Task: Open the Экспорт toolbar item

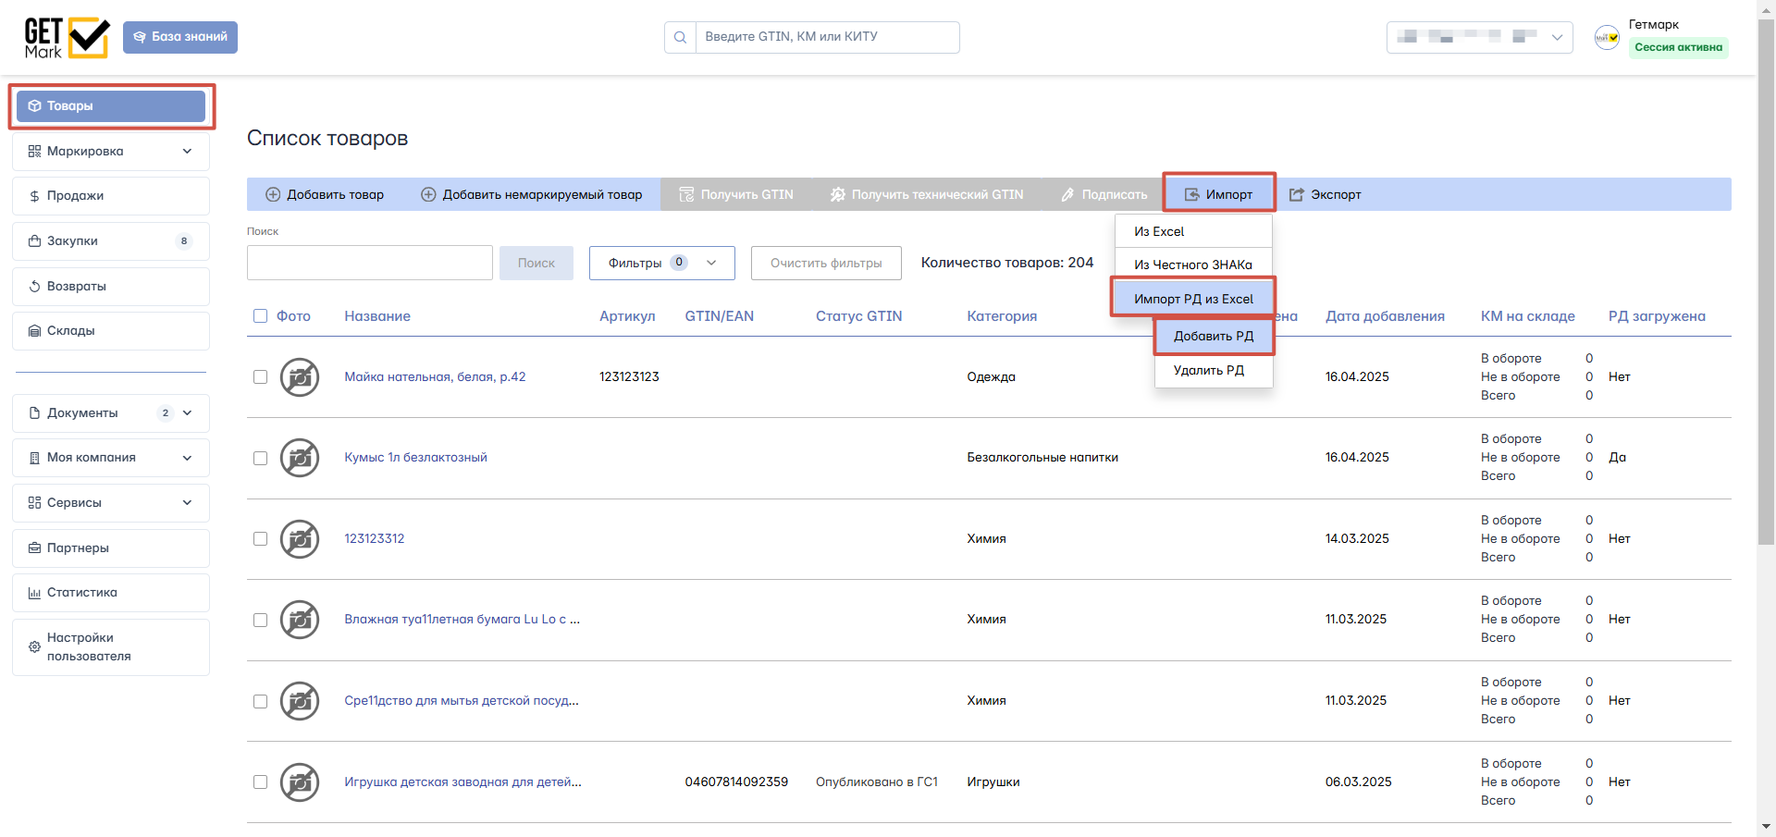Action: 1325,194
